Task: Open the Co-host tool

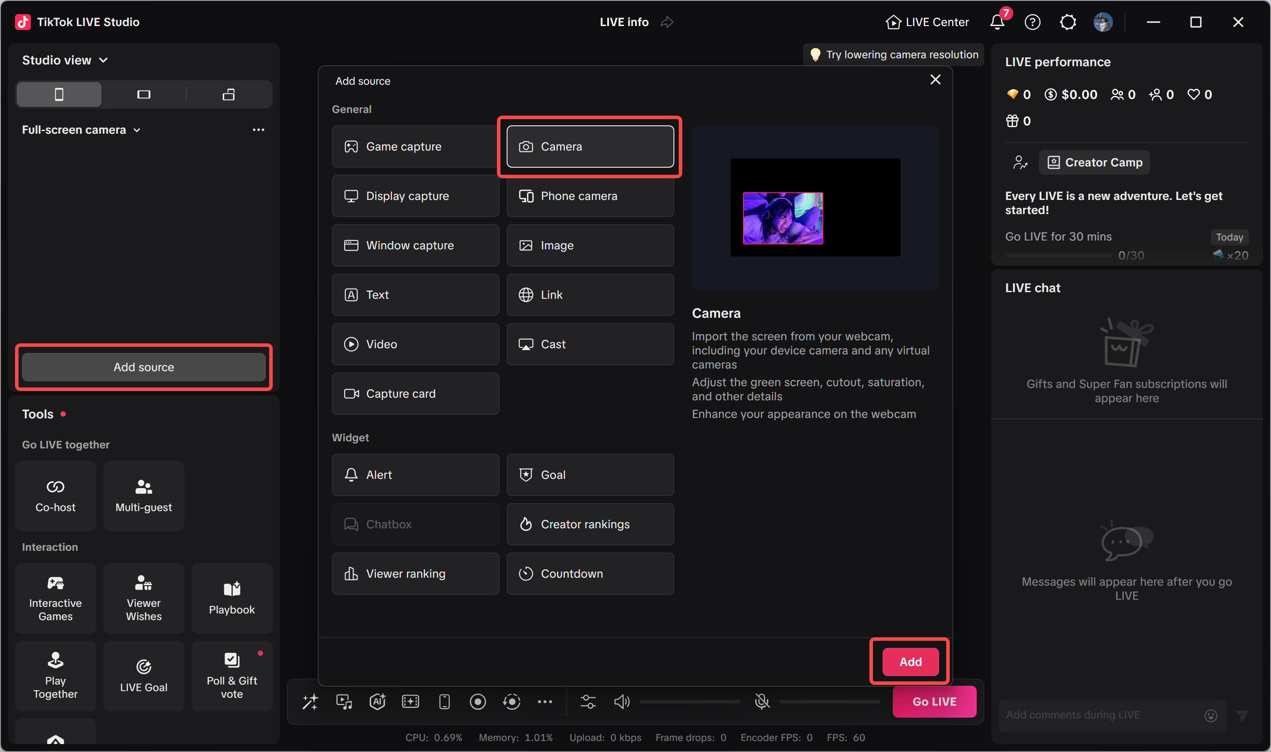Action: pyautogui.click(x=55, y=496)
